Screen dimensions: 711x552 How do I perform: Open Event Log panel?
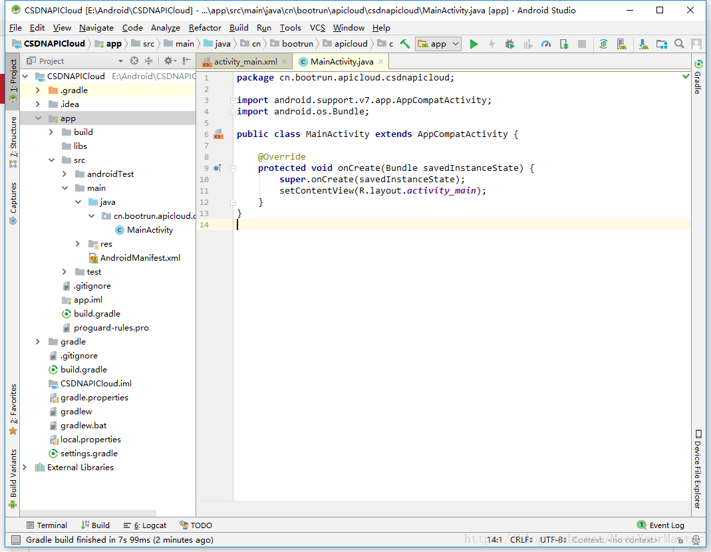click(x=660, y=525)
